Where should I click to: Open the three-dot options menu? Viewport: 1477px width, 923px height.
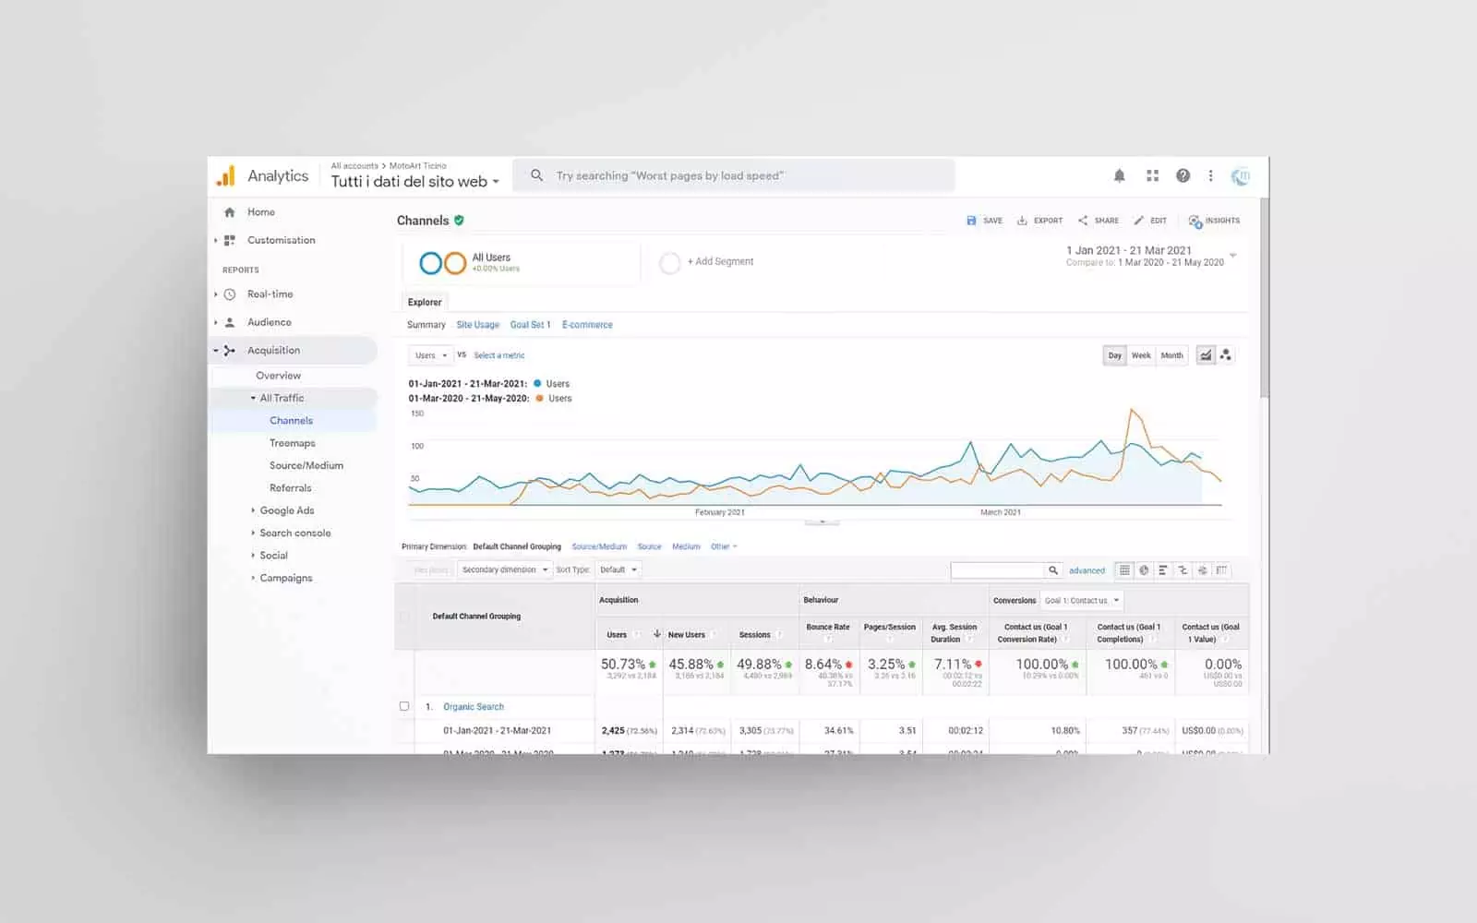[x=1210, y=175]
